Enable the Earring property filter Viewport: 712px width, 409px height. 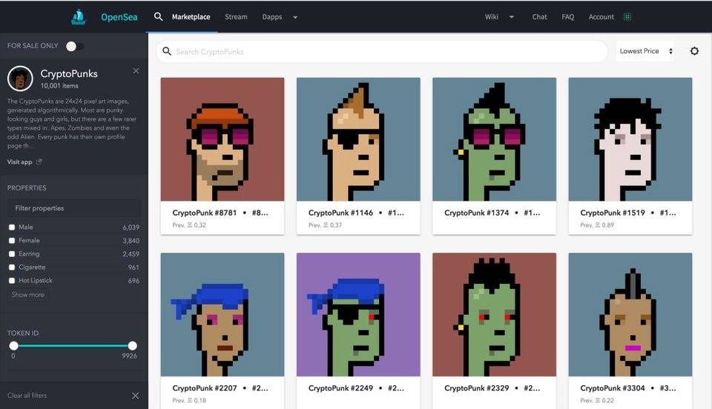click(x=12, y=254)
